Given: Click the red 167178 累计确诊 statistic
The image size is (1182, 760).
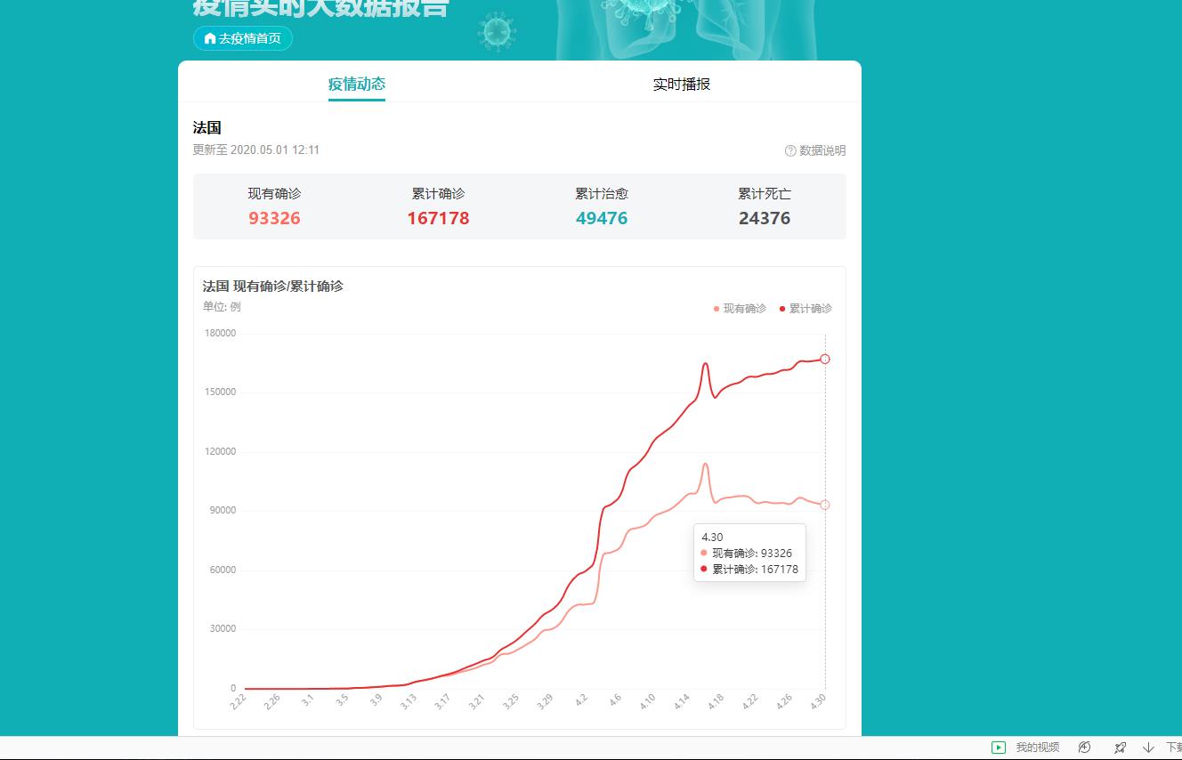Looking at the screenshot, I should 438,218.
